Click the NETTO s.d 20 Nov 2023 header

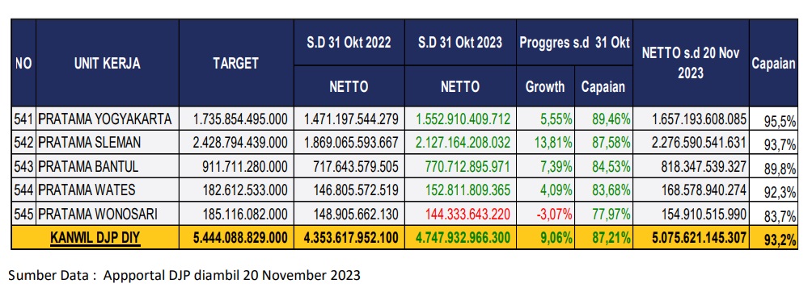point(691,63)
